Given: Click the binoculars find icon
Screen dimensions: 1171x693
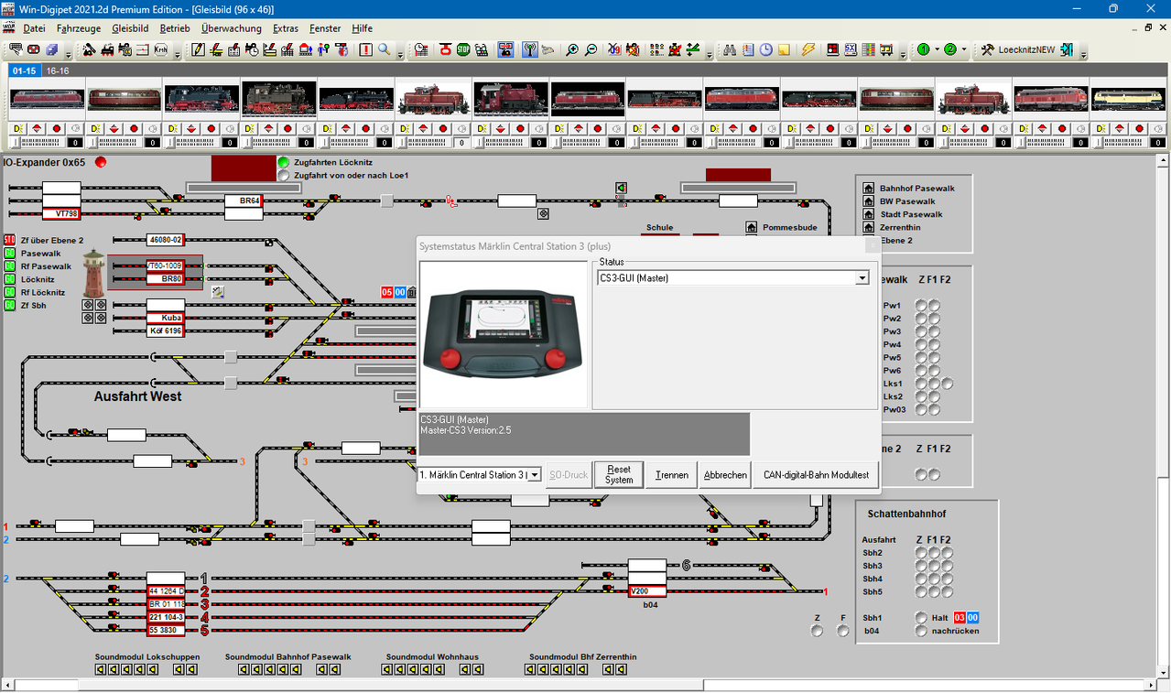Looking at the screenshot, I should [730, 49].
